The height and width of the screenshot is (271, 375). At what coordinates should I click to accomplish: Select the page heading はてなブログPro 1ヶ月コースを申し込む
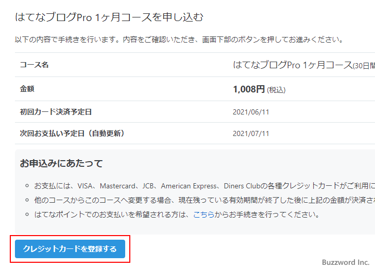109,17
